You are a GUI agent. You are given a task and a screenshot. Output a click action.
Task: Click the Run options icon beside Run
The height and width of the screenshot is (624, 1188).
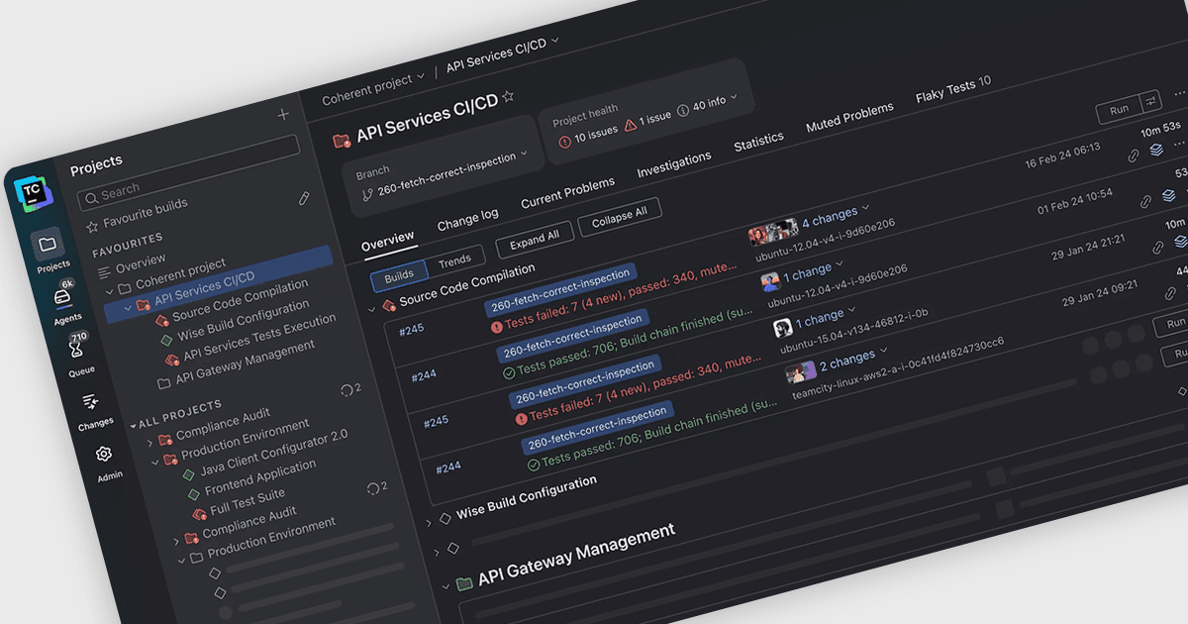click(1150, 101)
